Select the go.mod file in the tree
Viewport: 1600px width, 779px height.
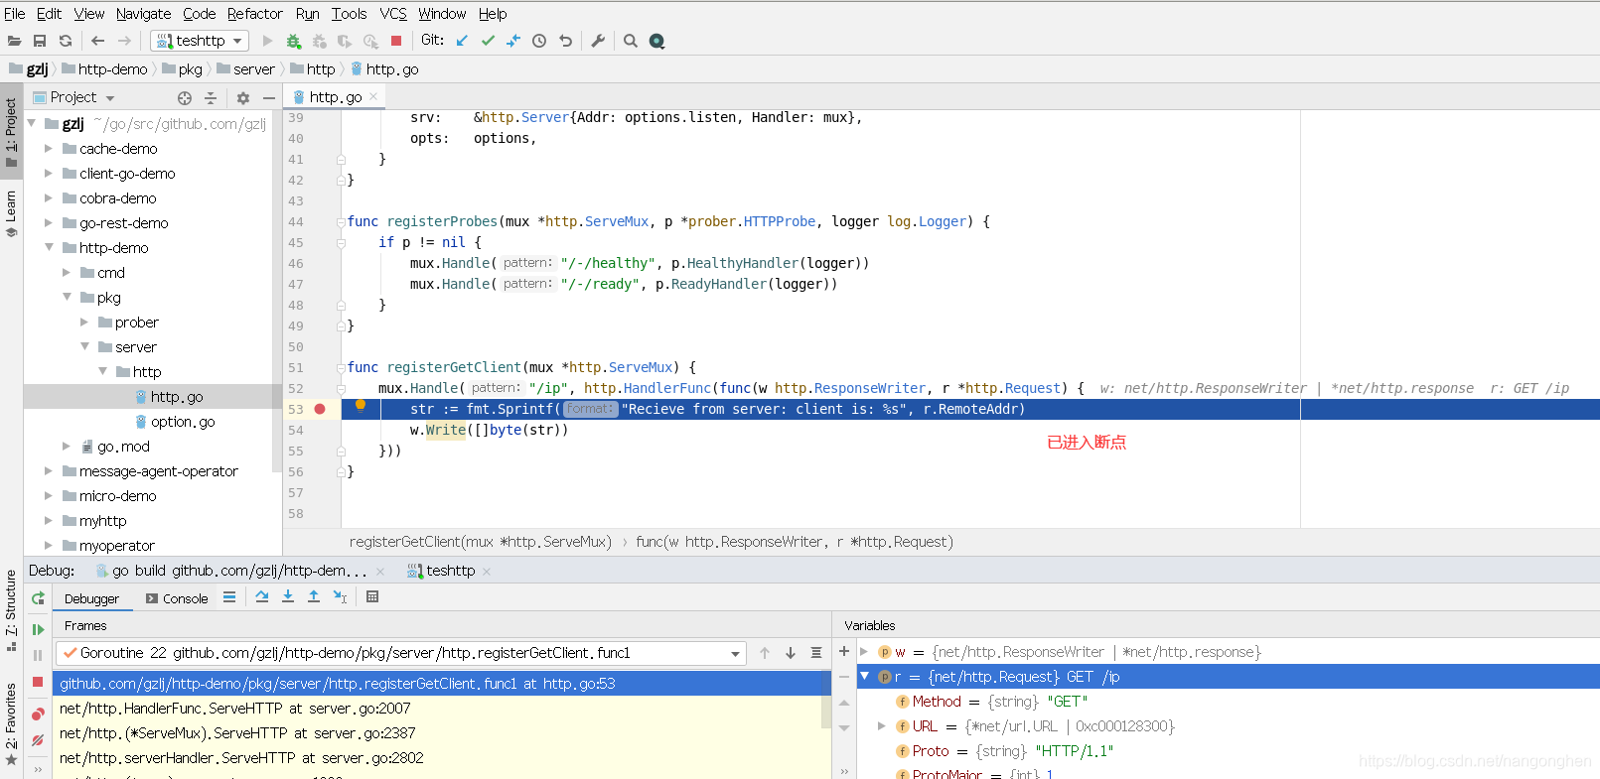tap(123, 447)
